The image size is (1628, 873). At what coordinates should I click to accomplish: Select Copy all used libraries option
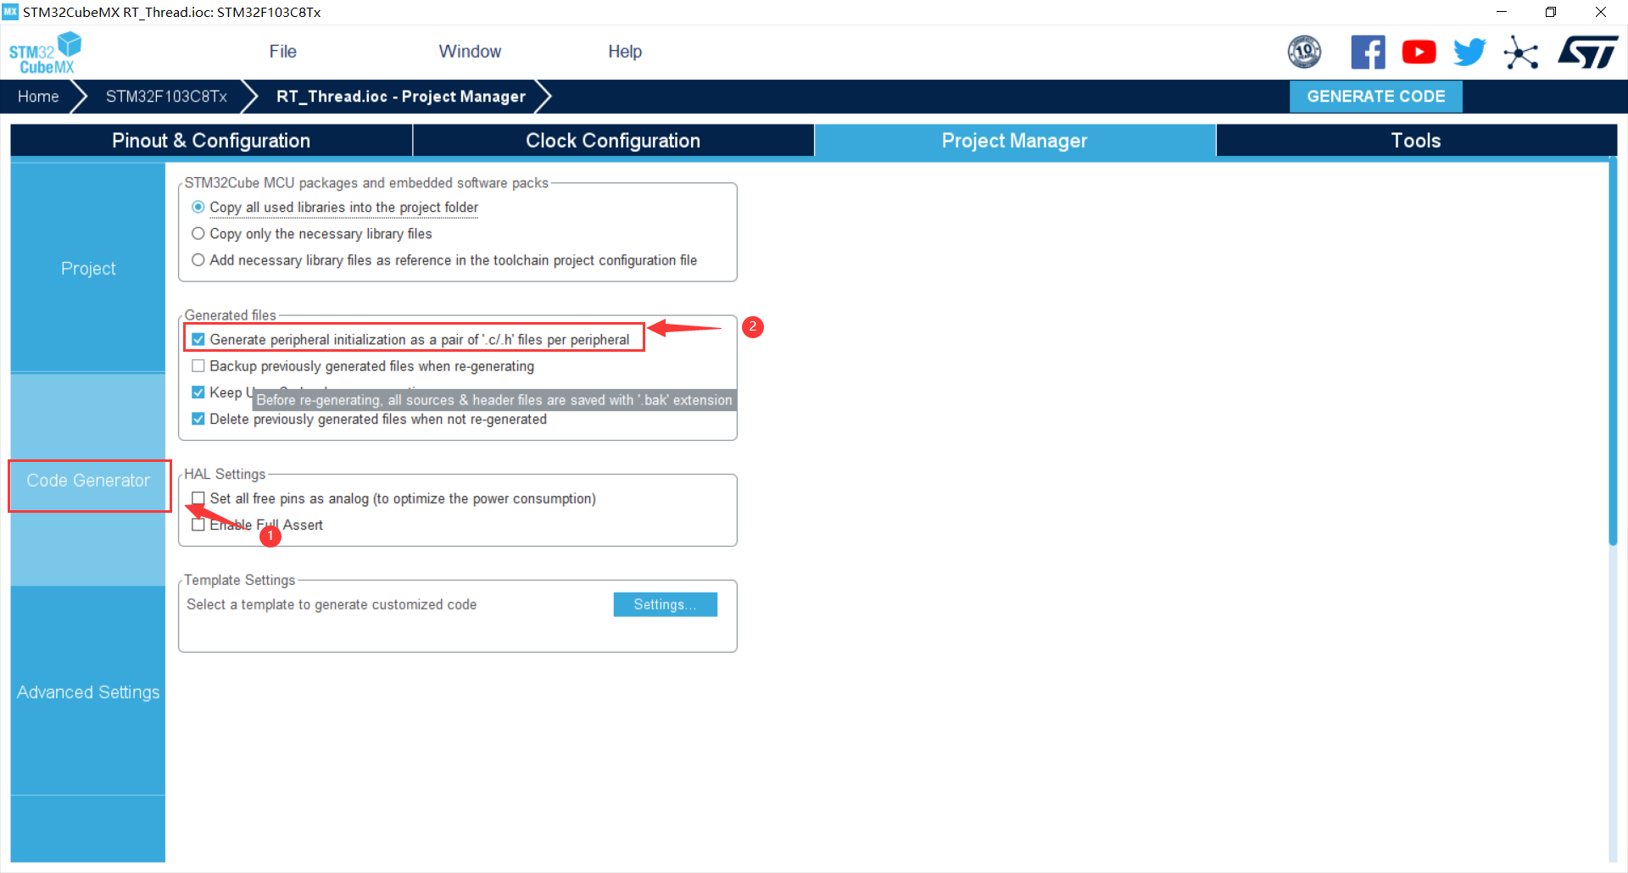198,207
